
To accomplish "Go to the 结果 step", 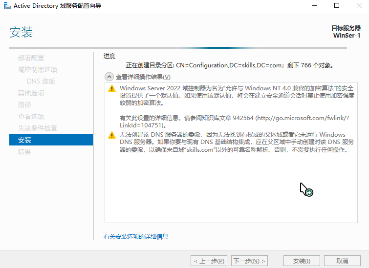I will 24,152.
